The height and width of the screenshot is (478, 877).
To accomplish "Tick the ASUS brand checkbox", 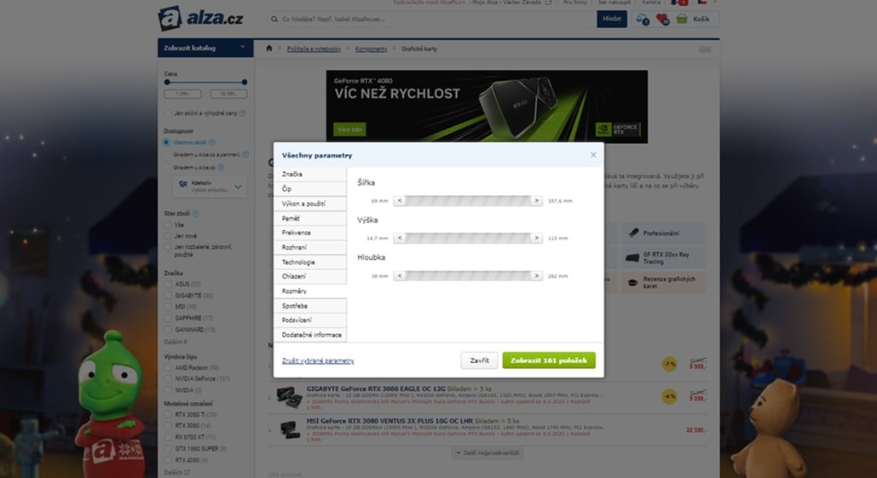I will [x=169, y=284].
